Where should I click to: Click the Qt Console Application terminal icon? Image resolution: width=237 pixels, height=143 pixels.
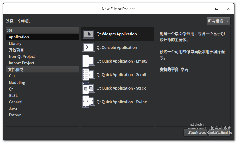[x=89, y=48]
